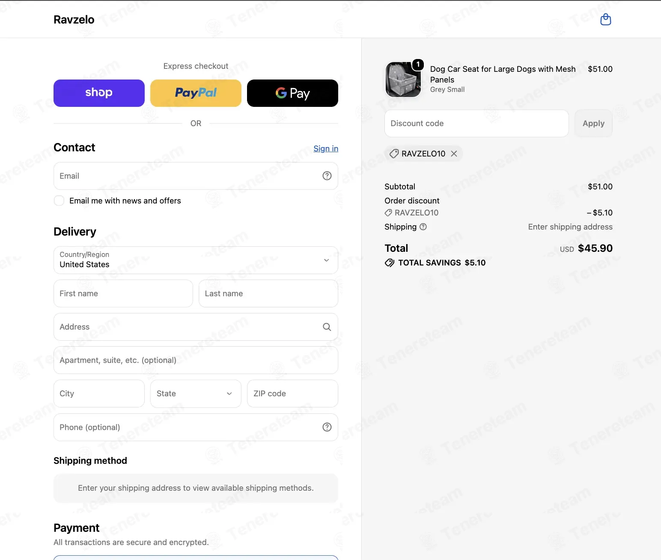Open the State dropdown
This screenshot has width=661, height=560.
196,394
